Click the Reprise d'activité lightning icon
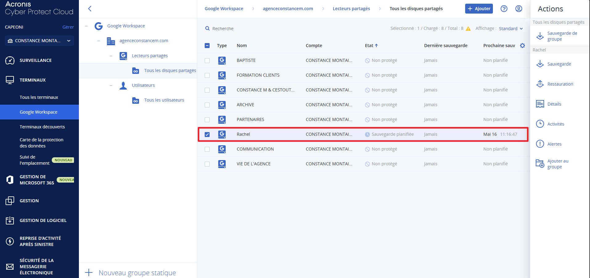590x278 pixels. pyautogui.click(x=10, y=241)
